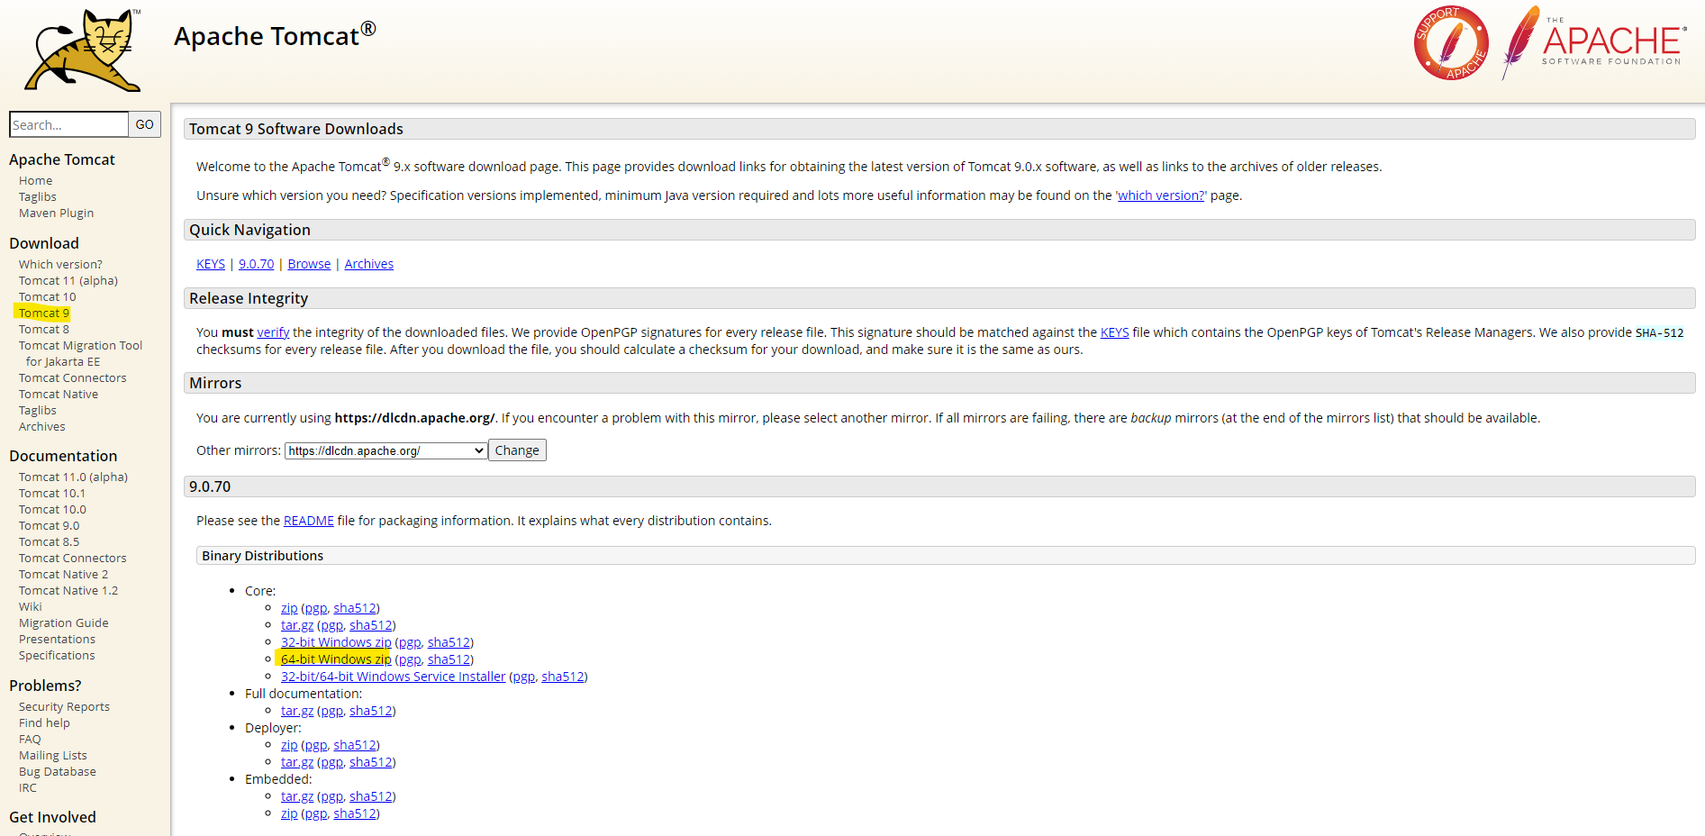1705x836 pixels.
Task: Download Deployer zip
Action: tap(289, 745)
